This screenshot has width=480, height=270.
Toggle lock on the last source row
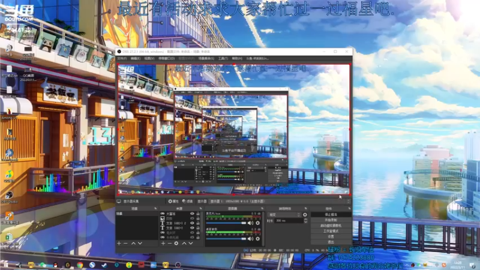[x=198, y=238]
